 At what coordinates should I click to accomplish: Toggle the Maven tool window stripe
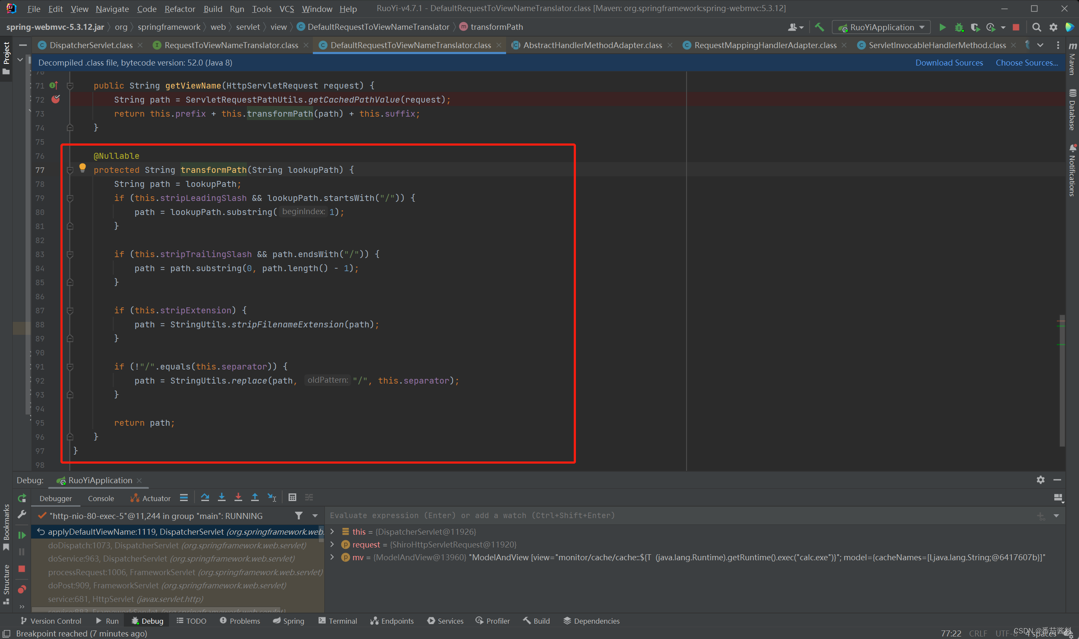[1072, 59]
